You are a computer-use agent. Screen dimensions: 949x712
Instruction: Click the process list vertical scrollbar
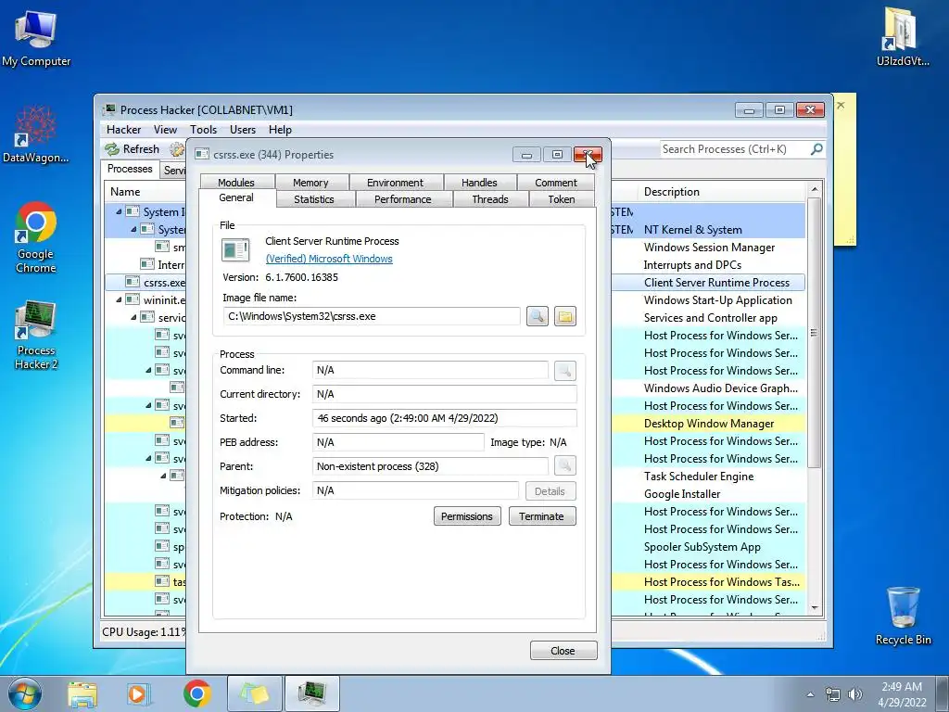[815, 333]
